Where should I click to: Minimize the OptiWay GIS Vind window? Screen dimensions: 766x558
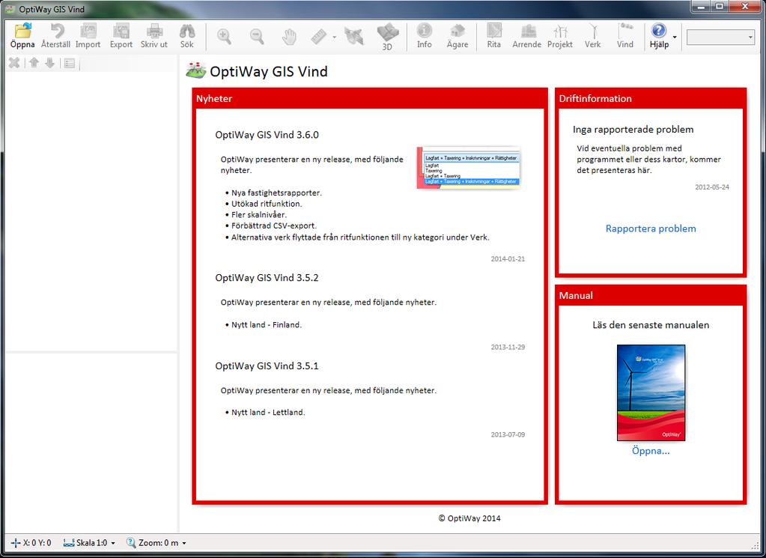point(702,7)
